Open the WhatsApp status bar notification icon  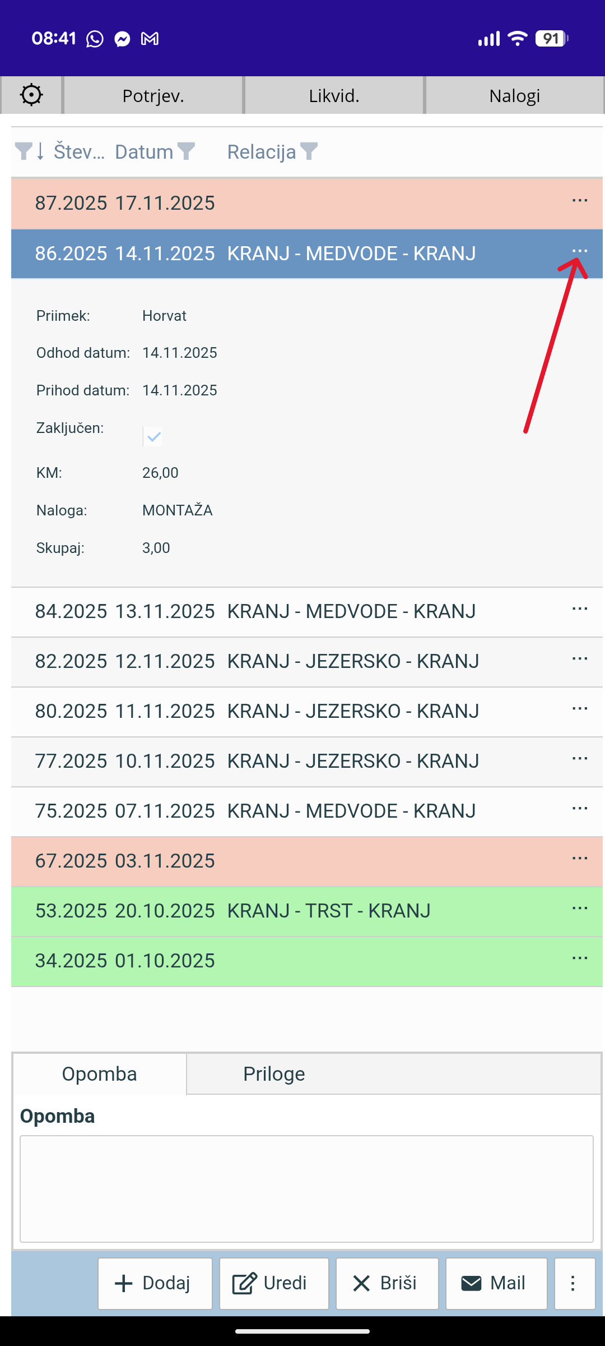[95, 39]
